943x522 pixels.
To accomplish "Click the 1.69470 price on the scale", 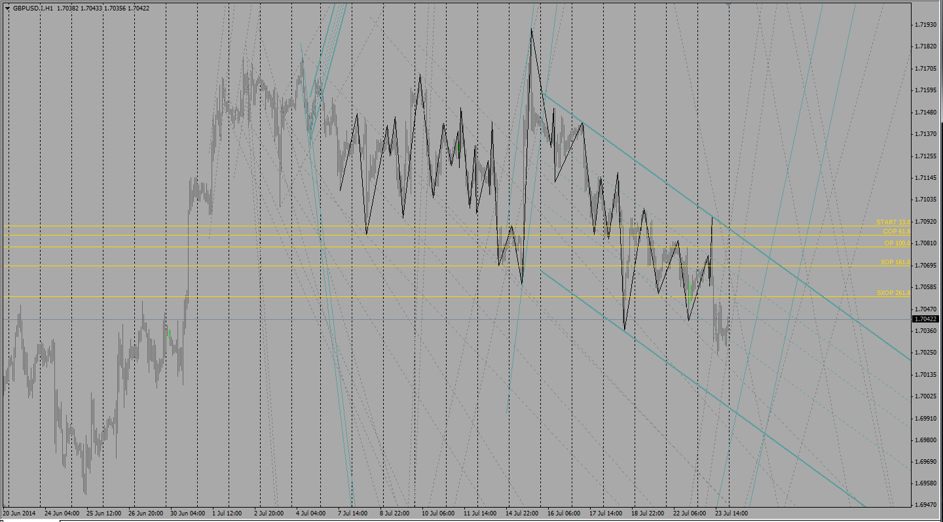I will click(926, 506).
